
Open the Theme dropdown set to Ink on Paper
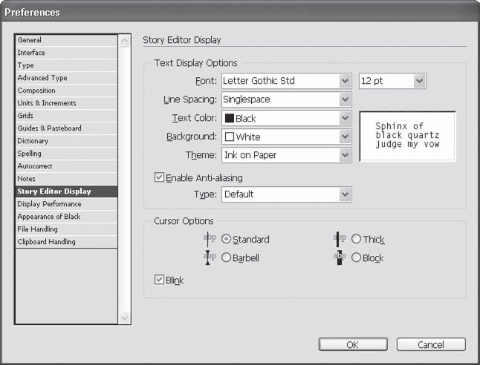(286, 156)
